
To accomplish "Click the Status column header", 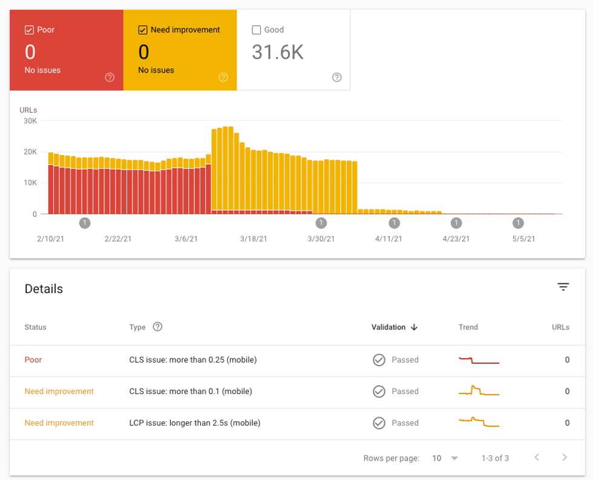I will (x=35, y=327).
